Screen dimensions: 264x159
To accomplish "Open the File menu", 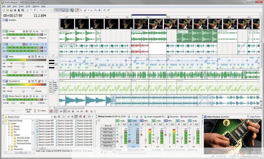I will [x=4, y=6].
